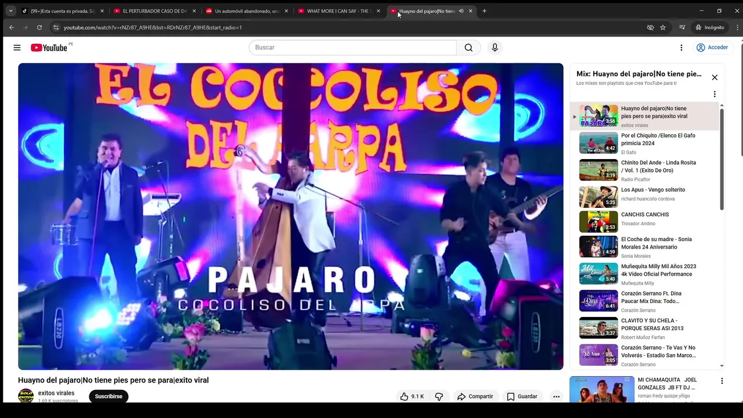The height and width of the screenshot is (418, 743).
Task: Play Por el Chiquito Elenco El Gafo
Action: click(644, 143)
